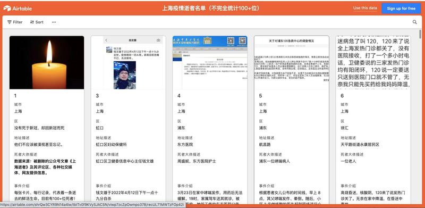Click the address 东方医院 on card 4
Viewport: 425px width, 208px height.
pyautogui.click(x=185, y=145)
